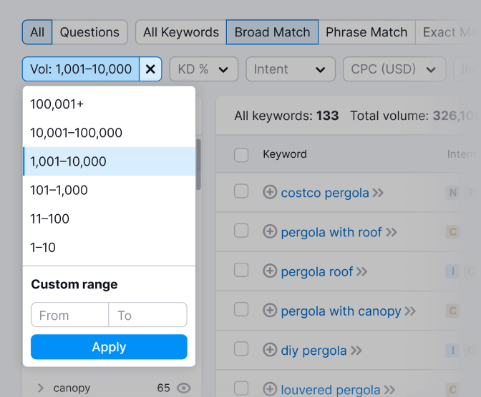The image size is (481, 397).
Task: Click plus icon beside pergola with roof
Action: coord(270,232)
